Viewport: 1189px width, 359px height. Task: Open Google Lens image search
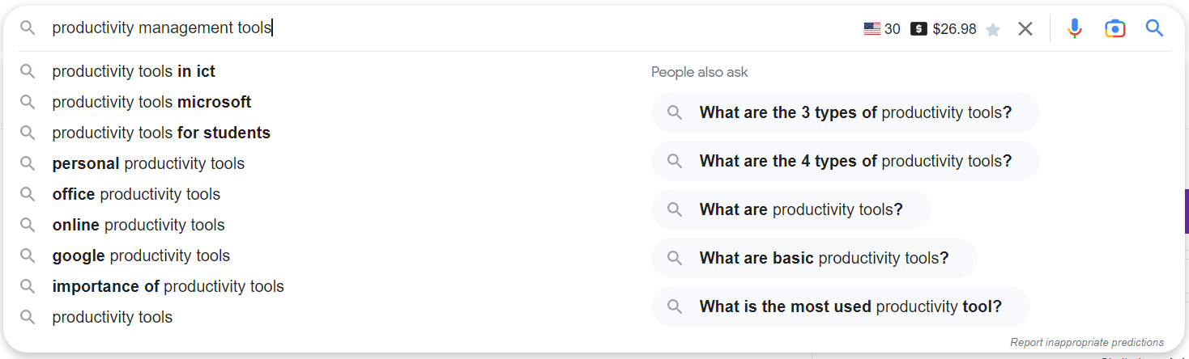click(1115, 29)
